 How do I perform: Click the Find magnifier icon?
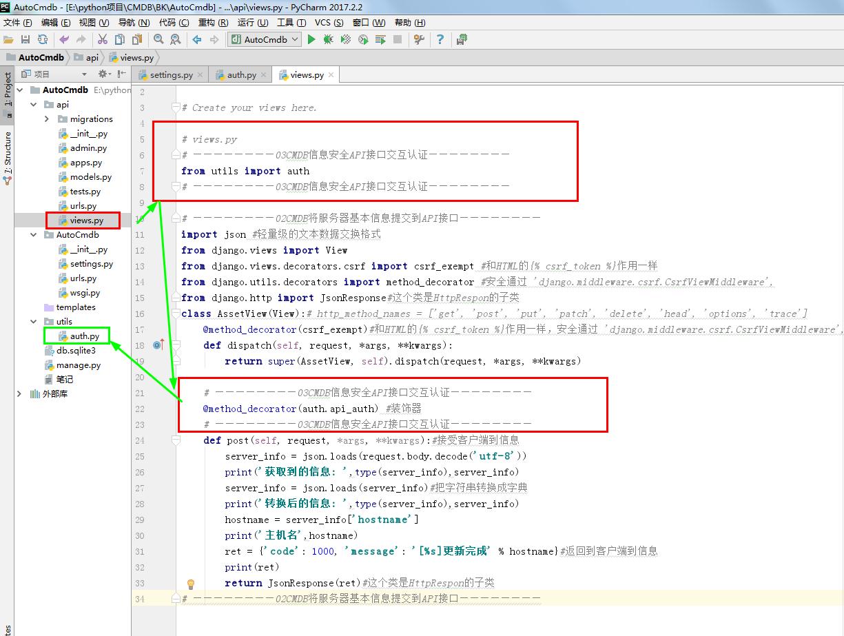pyautogui.click(x=158, y=39)
